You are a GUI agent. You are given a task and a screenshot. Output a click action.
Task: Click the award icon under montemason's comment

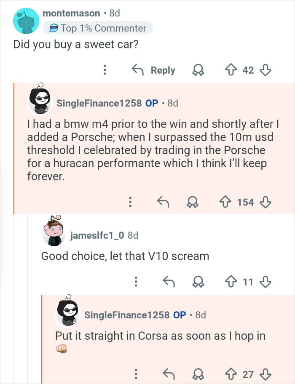pyautogui.click(x=198, y=70)
